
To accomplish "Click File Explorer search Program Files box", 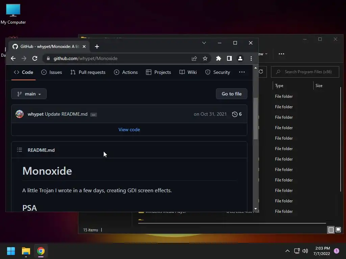I will 305,72.
